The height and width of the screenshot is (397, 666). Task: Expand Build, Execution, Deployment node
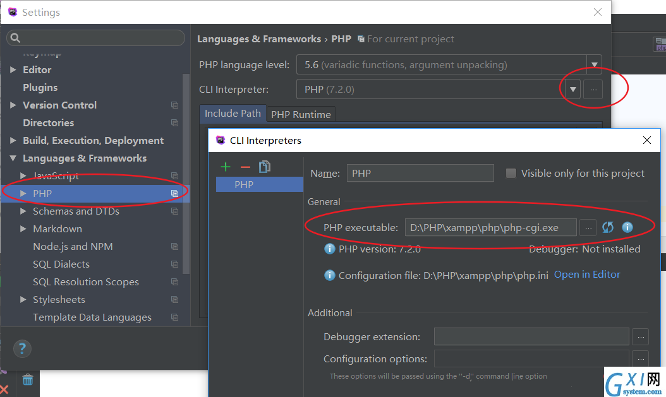click(13, 140)
